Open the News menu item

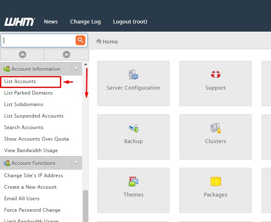point(51,22)
